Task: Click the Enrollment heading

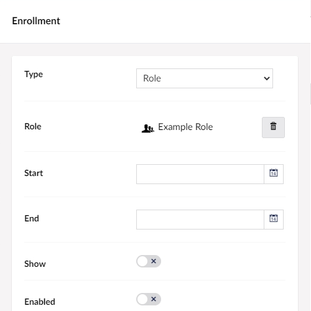Action: [36, 21]
